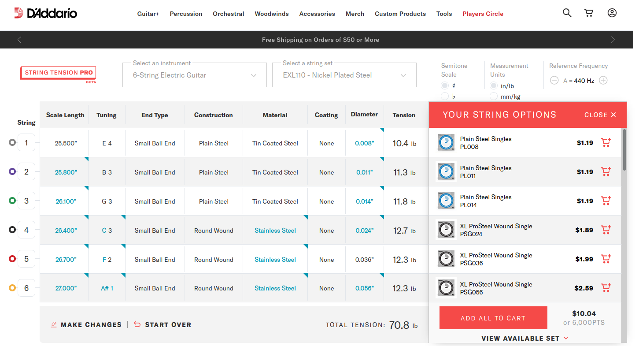Select string 2 purple color marker
Viewport: 639px width, 346px height.
12,171
